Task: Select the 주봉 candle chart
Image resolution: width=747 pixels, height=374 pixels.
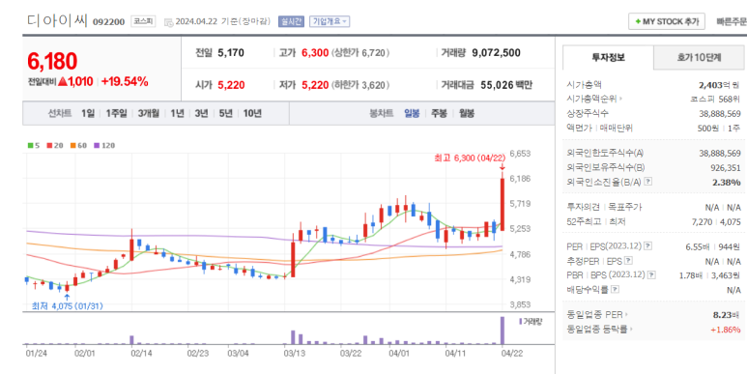Action: [439, 113]
